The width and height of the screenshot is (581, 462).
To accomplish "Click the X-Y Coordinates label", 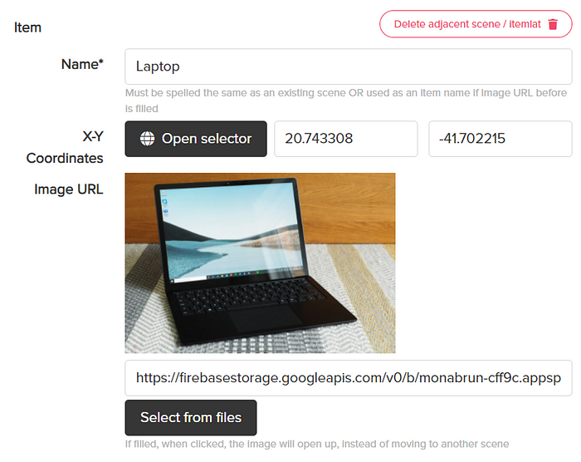I will (x=65, y=147).
